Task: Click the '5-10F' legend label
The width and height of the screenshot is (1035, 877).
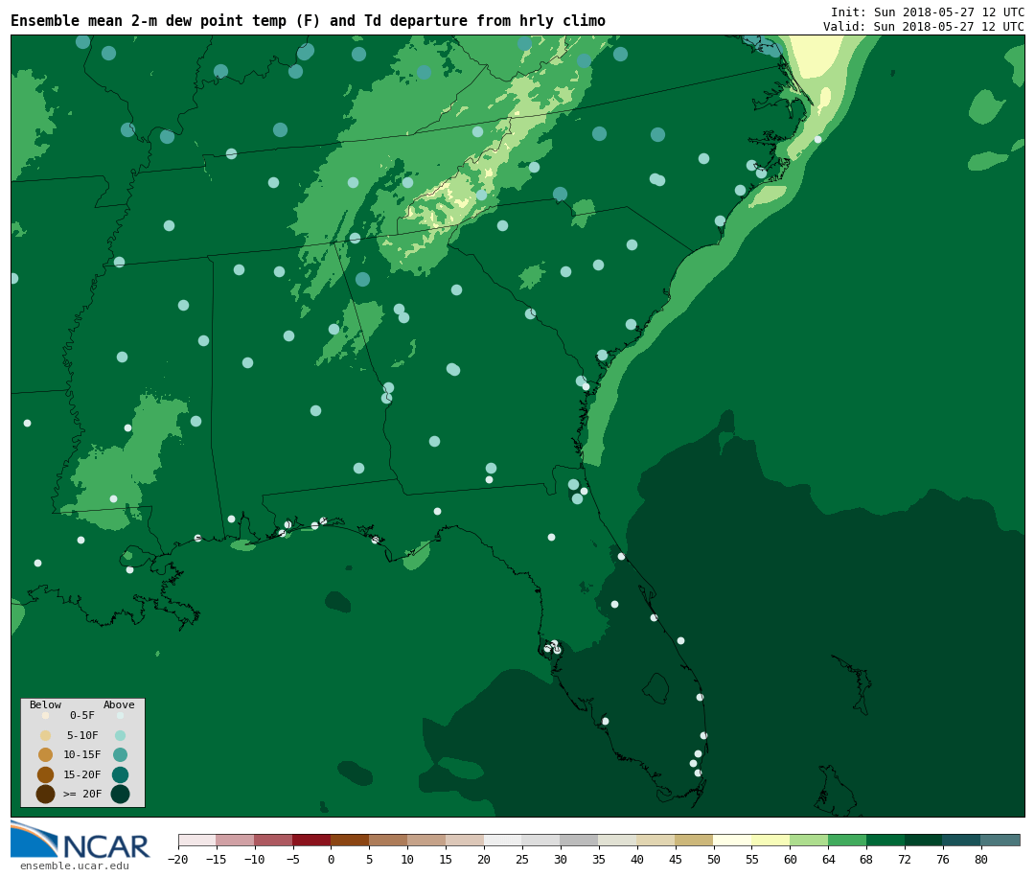Action: coord(82,735)
